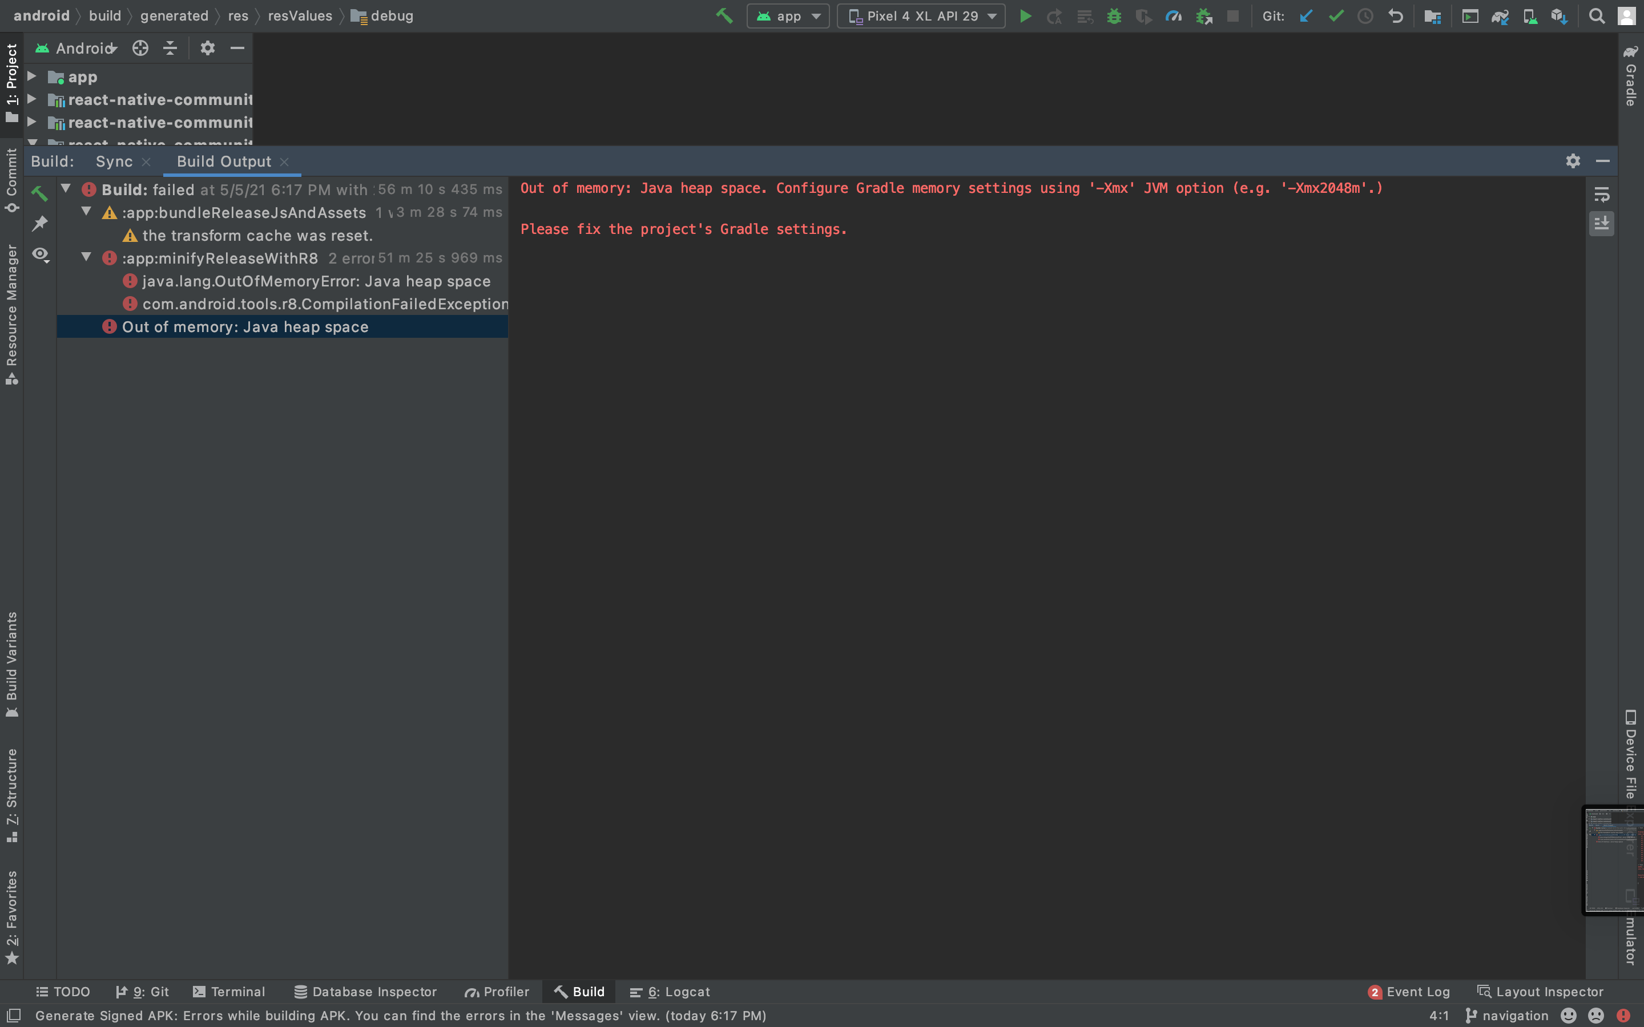
Task: Collapse the :app:minifyReleaseWithR8 node
Action: pos(86,257)
